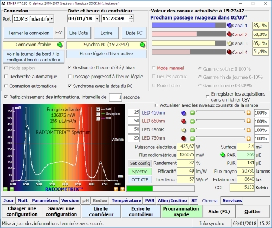Click Ecrire le contrôleur button
The height and width of the screenshot is (228, 272).
pyautogui.click(x=141, y=212)
